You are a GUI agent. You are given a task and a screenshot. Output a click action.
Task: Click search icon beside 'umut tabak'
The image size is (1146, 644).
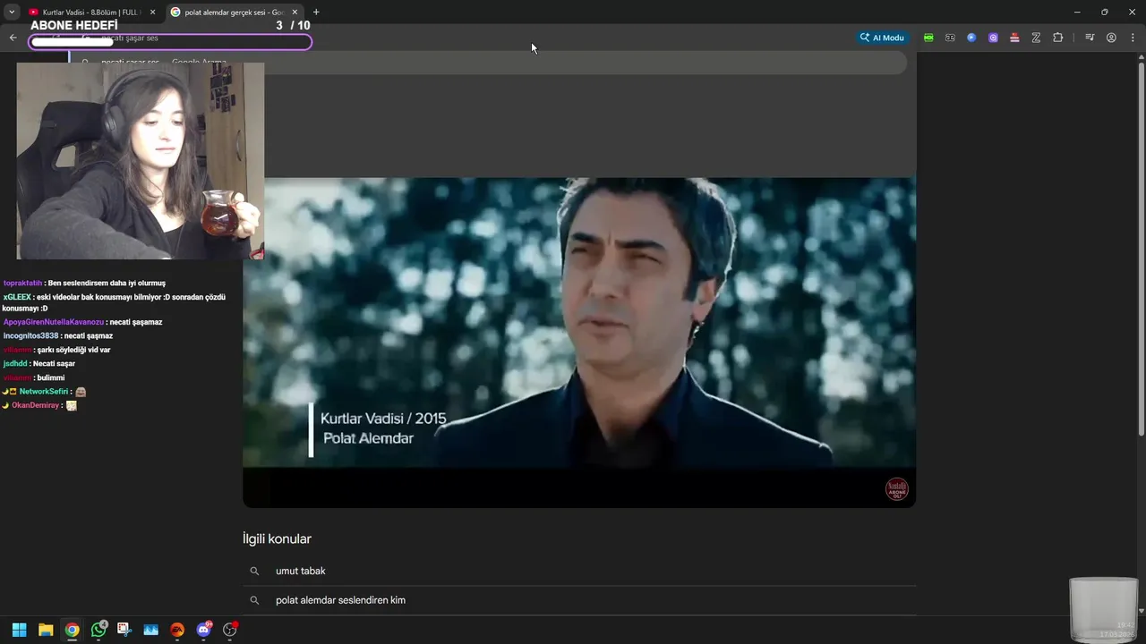pyautogui.click(x=254, y=571)
